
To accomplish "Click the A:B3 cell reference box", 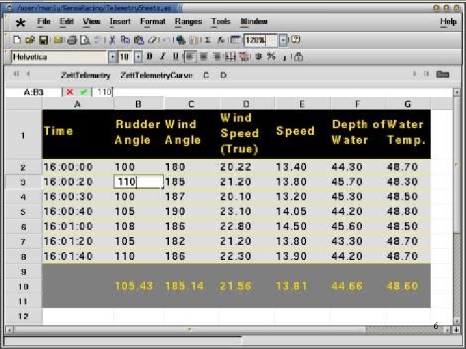I will pos(33,92).
